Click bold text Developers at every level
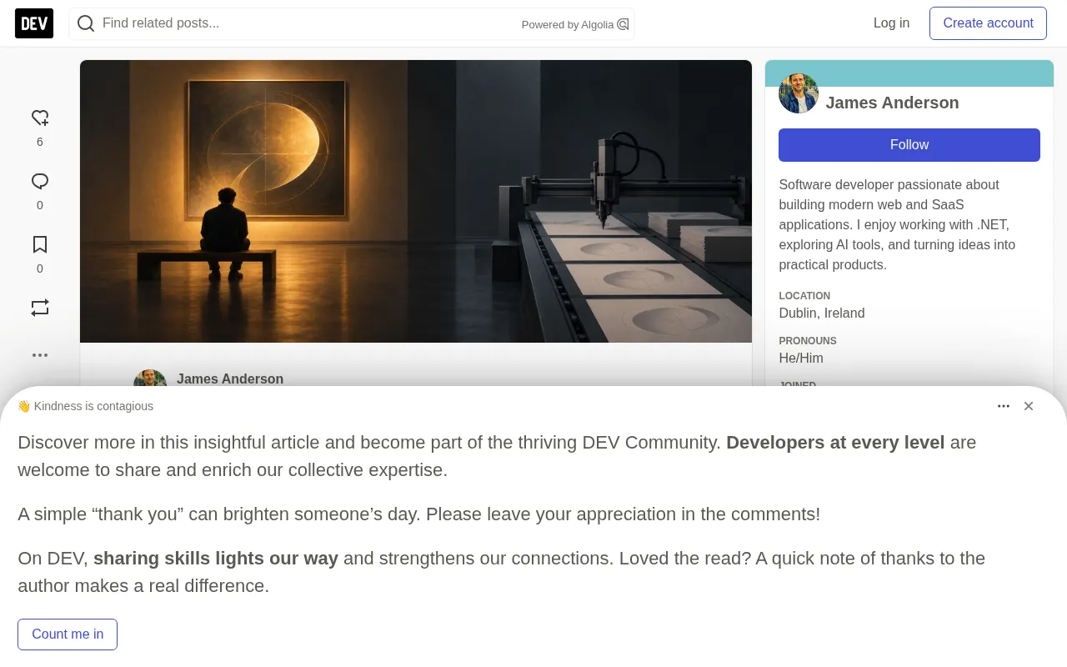1067x667 pixels. pyautogui.click(x=835, y=443)
